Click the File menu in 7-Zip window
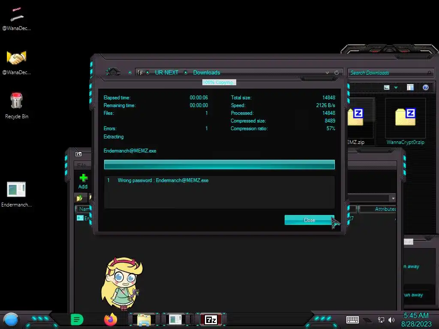 pyautogui.click(x=81, y=165)
